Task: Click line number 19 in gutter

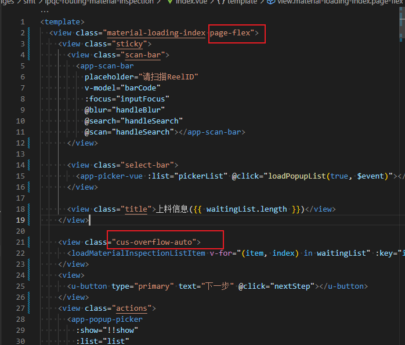Action: point(22,220)
